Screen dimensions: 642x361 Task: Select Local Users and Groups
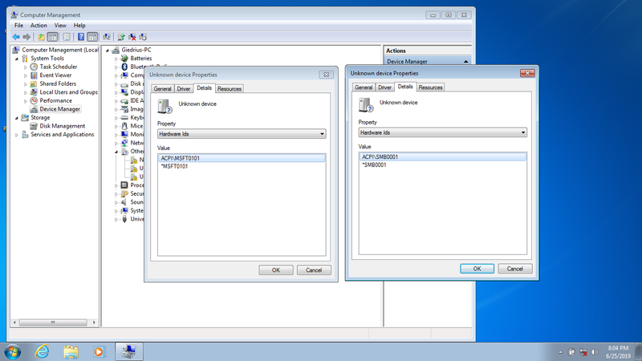click(x=68, y=92)
